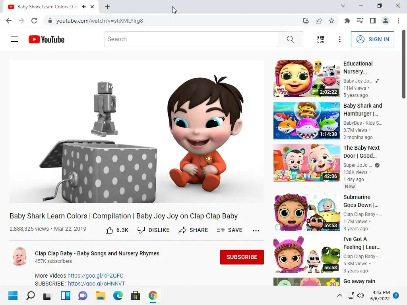The width and height of the screenshot is (407, 305).
Task: Click 'Baby Joy Jo...' channel name
Action: (x=358, y=81)
